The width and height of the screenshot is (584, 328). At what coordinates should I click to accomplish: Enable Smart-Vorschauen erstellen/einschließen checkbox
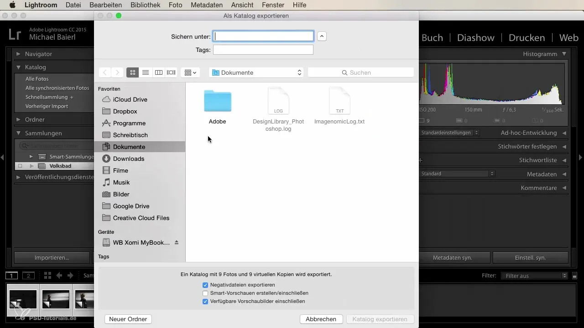point(205,293)
